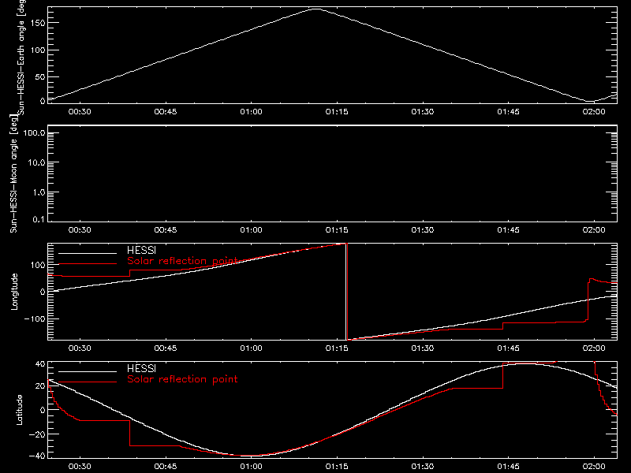Click the vertical longitude wrap line near 01:15
The width and height of the screenshot is (631, 473).
[346, 292]
